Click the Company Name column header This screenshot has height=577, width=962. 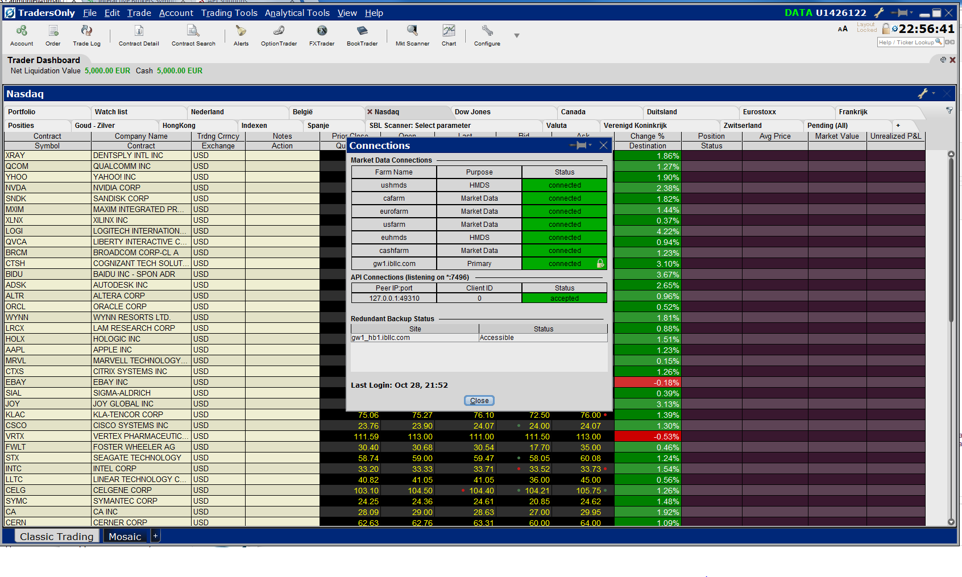(141, 136)
